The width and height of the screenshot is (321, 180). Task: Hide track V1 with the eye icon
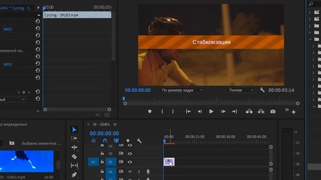click(x=130, y=162)
